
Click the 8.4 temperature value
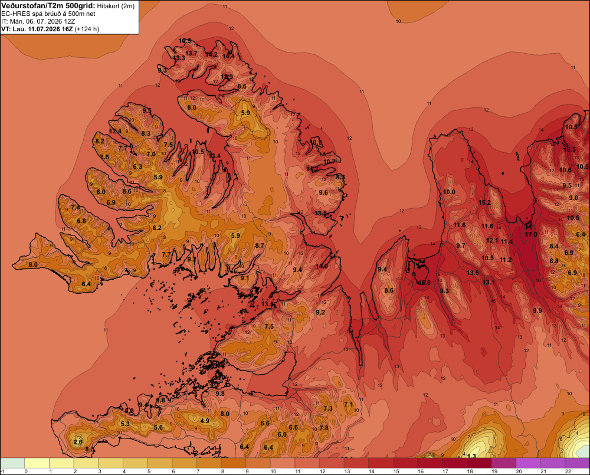pos(554,246)
